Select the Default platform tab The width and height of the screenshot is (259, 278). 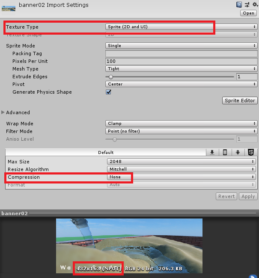click(106, 153)
